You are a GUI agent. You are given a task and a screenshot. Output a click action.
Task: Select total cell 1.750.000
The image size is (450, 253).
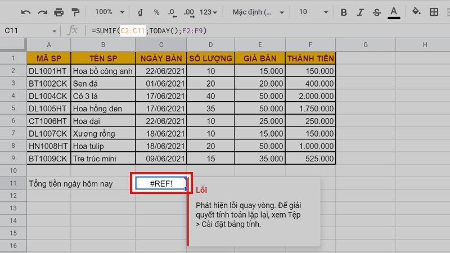coord(310,109)
